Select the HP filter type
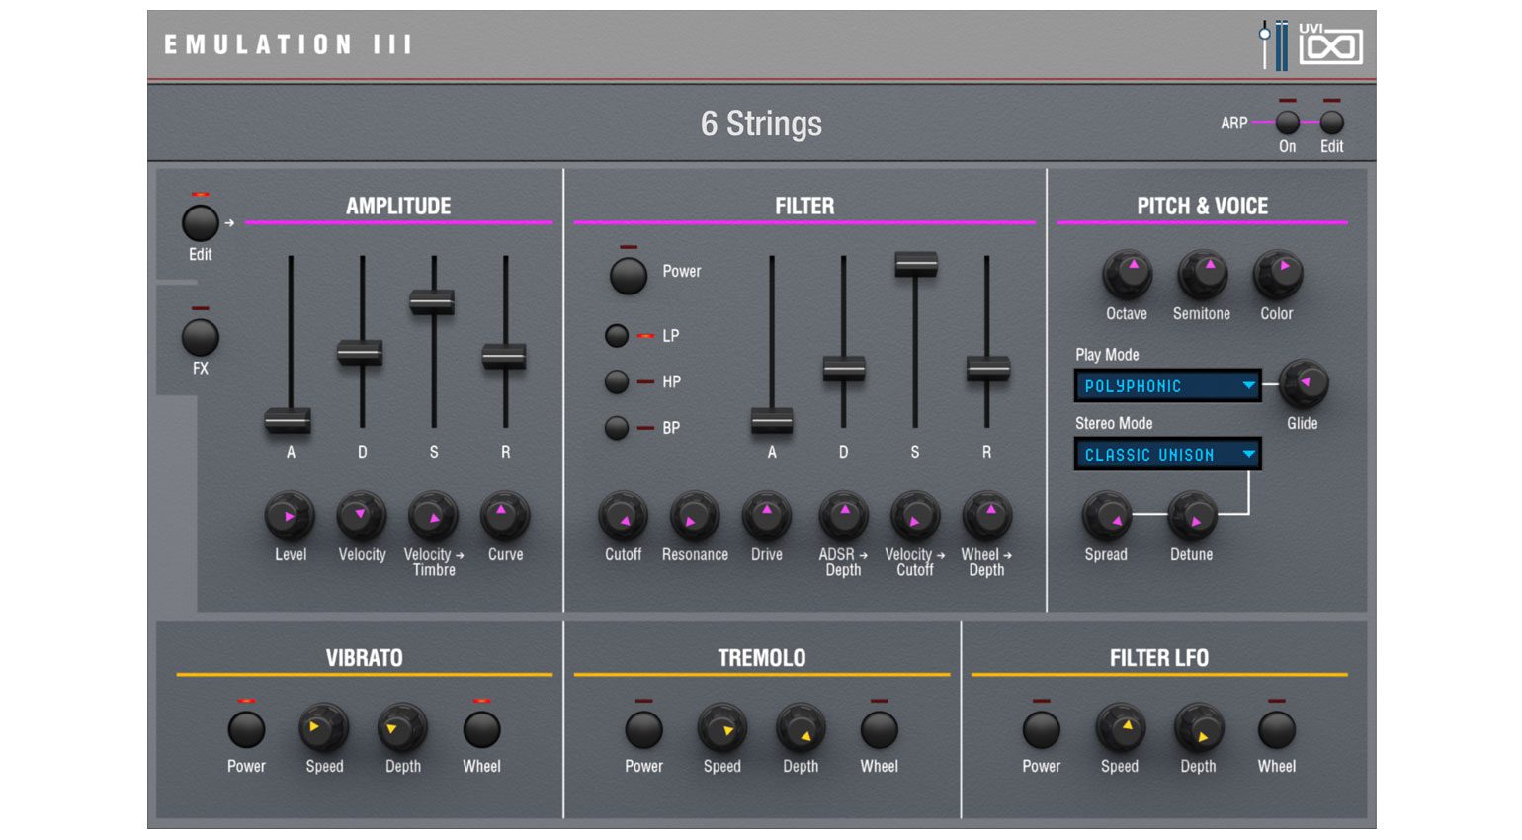Viewport: 1522px width, 840px height. (617, 381)
